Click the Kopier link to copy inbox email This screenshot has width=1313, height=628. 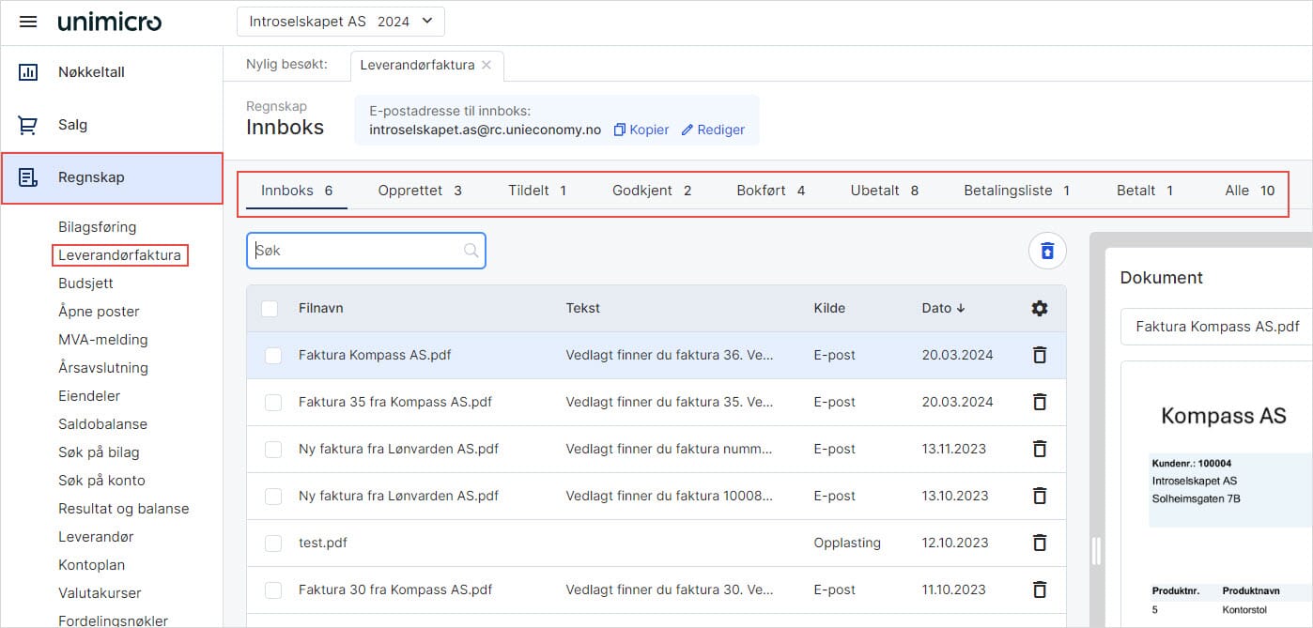(641, 130)
